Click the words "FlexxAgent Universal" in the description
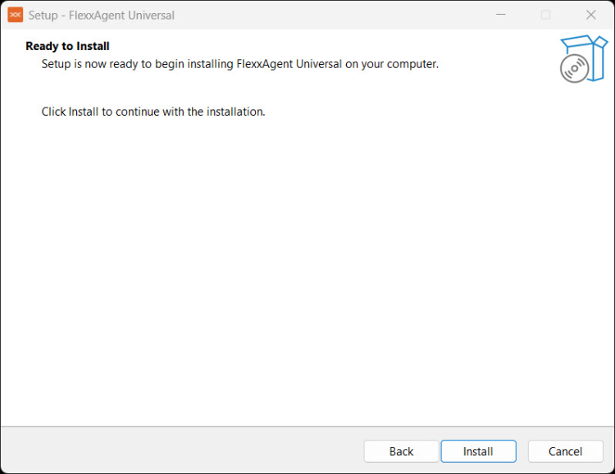This screenshot has height=474, width=615. [x=289, y=64]
